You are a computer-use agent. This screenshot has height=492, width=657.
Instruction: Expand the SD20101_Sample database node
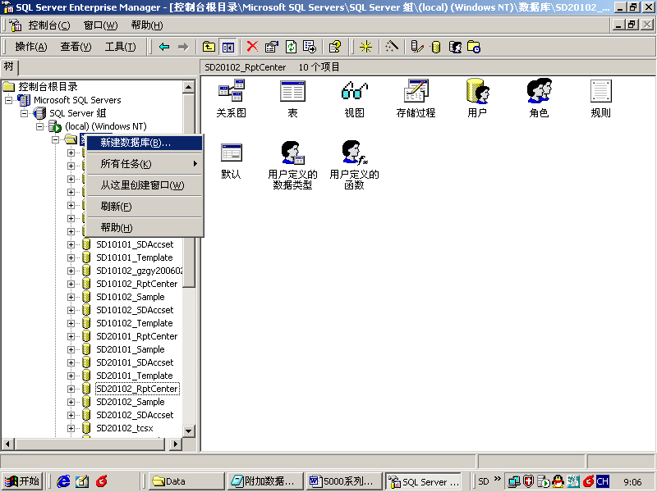click(x=71, y=350)
